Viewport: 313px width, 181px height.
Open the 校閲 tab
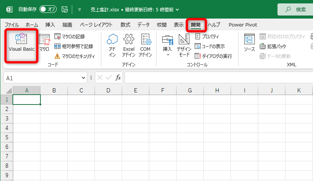(162, 25)
